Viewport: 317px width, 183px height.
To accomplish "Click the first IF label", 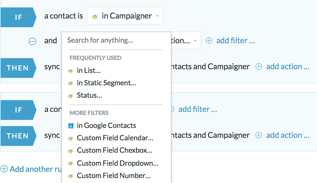I will (18, 17).
